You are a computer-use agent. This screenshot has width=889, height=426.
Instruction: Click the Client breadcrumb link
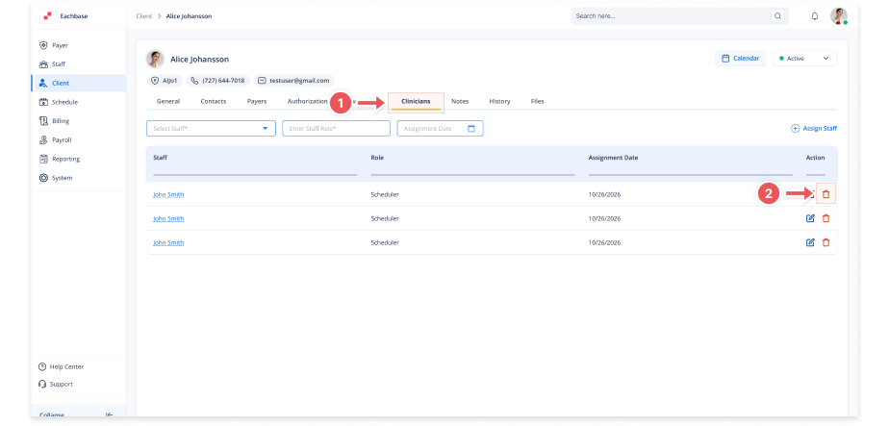[144, 15]
